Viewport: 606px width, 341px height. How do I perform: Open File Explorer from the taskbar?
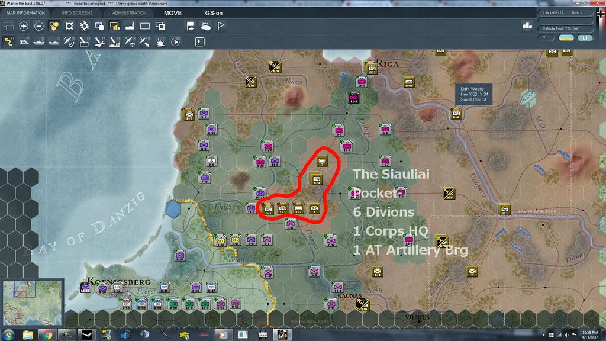coord(28,334)
